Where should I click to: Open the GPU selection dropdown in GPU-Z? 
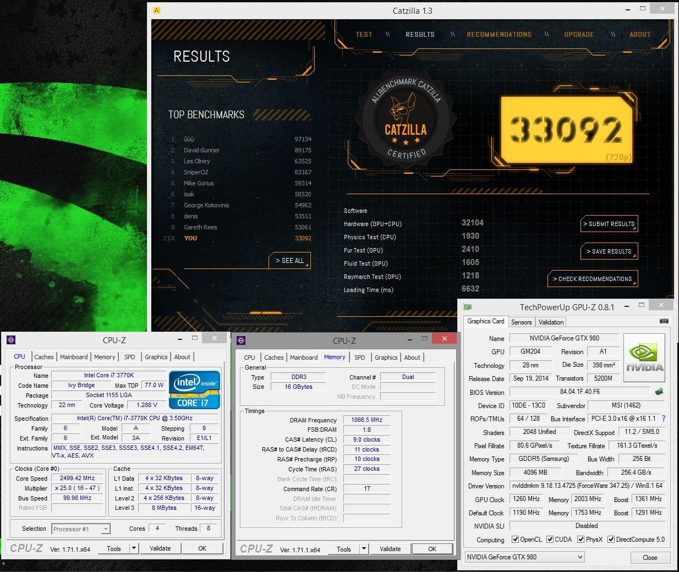(x=524, y=557)
